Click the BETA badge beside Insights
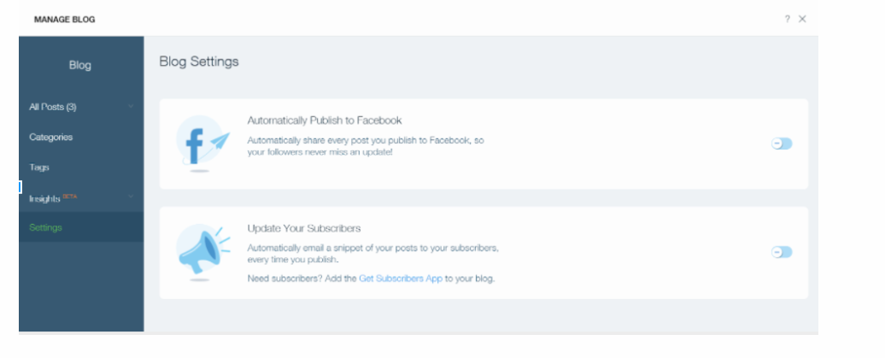The height and width of the screenshot is (358, 885). click(x=69, y=196)
